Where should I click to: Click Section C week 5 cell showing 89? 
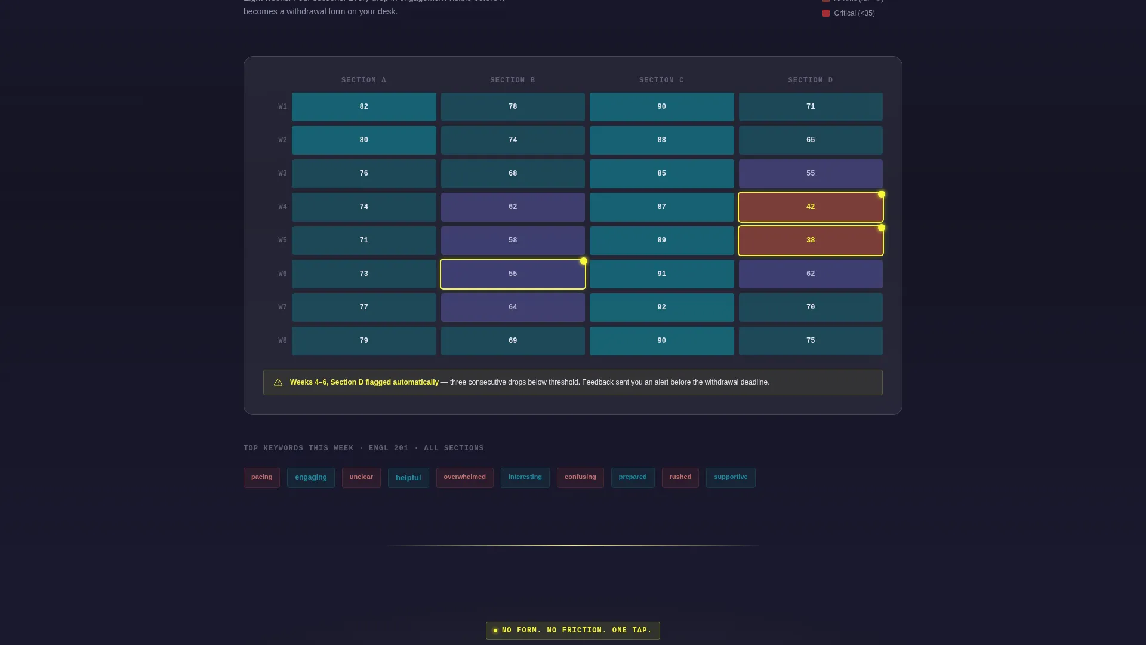tap(662, 241)
